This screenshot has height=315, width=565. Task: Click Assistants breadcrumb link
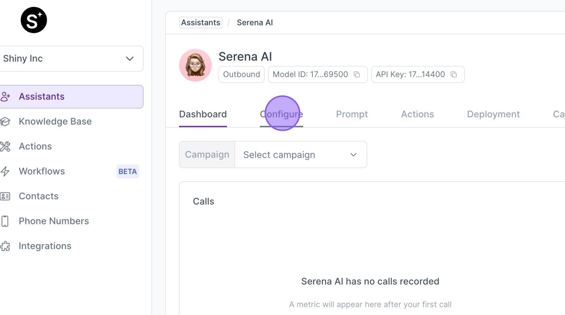[201, 23]
